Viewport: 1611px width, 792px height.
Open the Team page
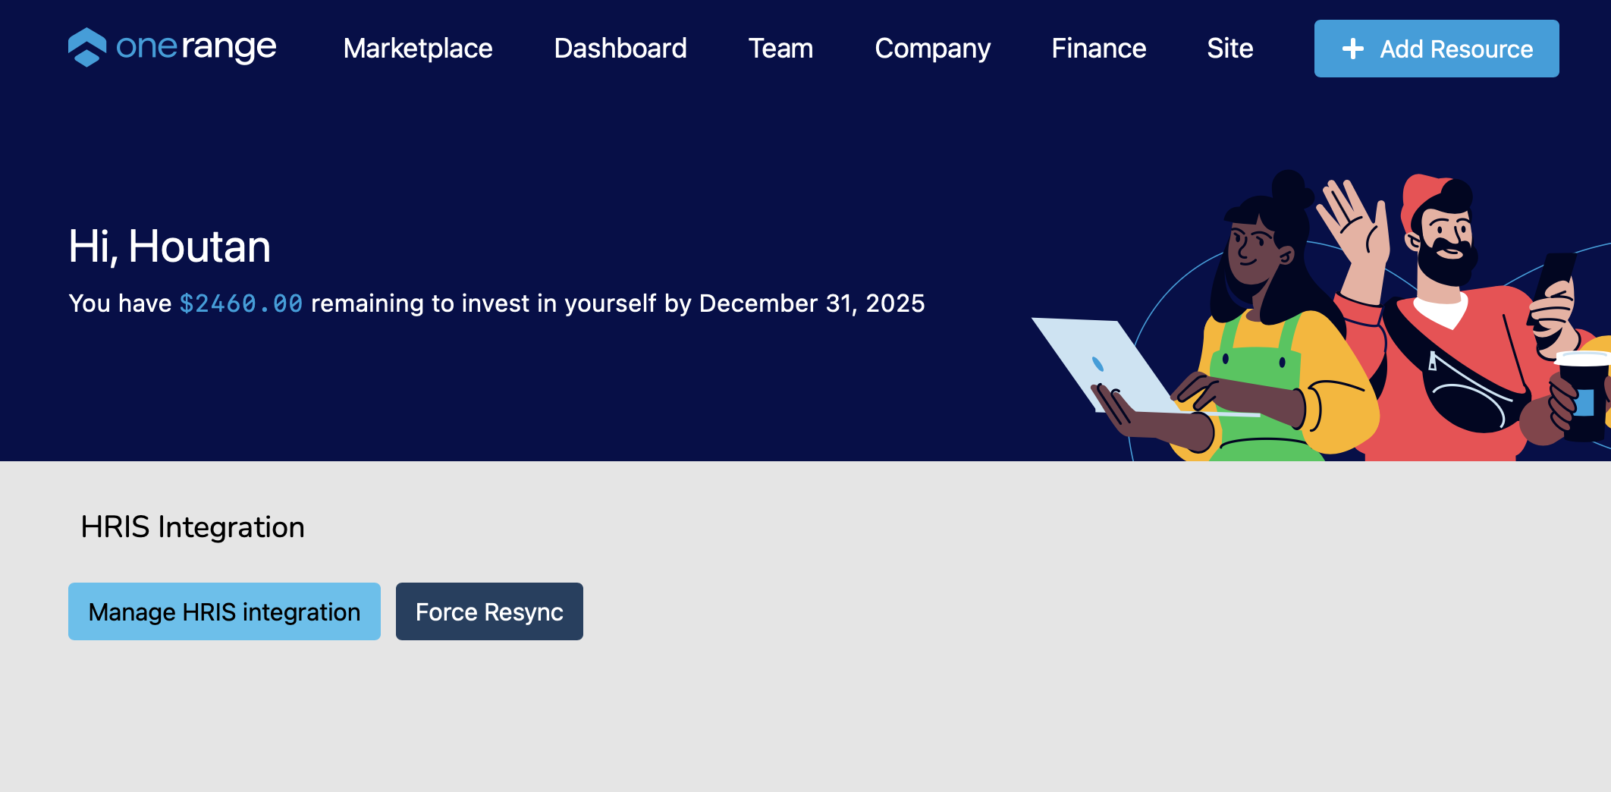point(780,49)
